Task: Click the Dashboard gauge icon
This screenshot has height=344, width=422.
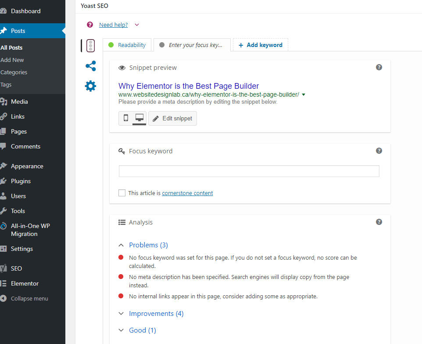Action: [3, 11]
